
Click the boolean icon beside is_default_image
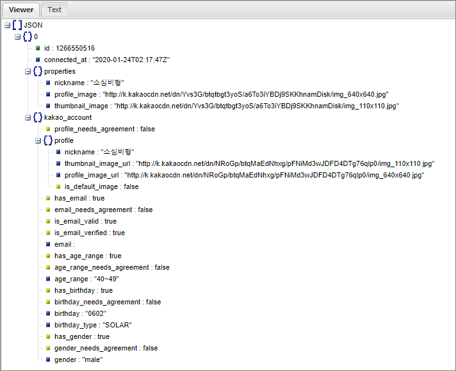[58, 186]
